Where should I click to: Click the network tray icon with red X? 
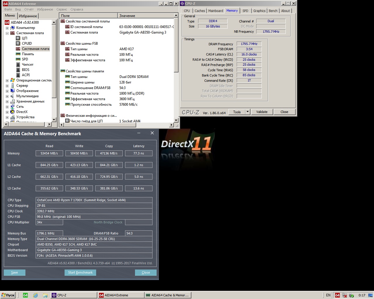coord(344,295)
